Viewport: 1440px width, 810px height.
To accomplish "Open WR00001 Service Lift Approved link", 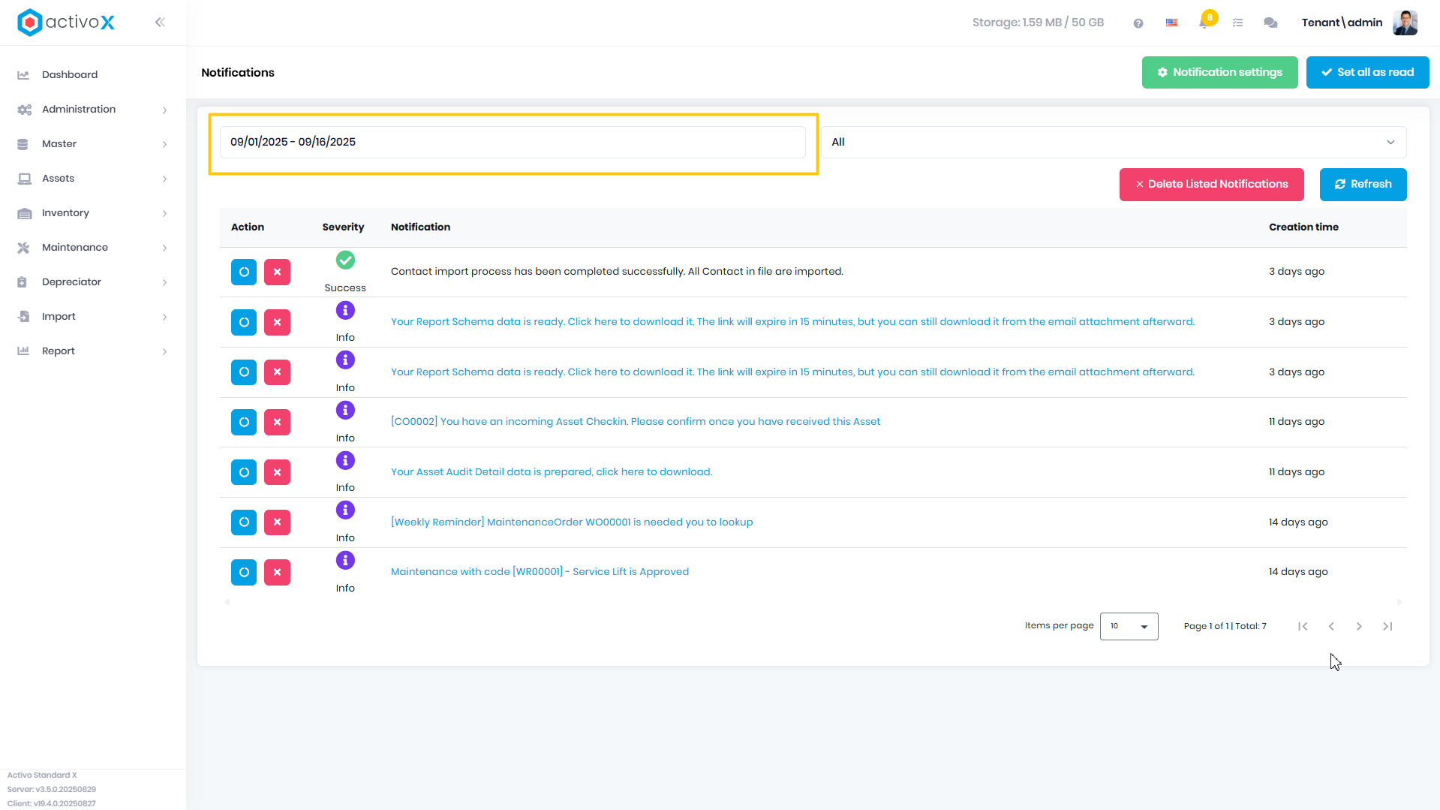I will [x=540, y=571].
